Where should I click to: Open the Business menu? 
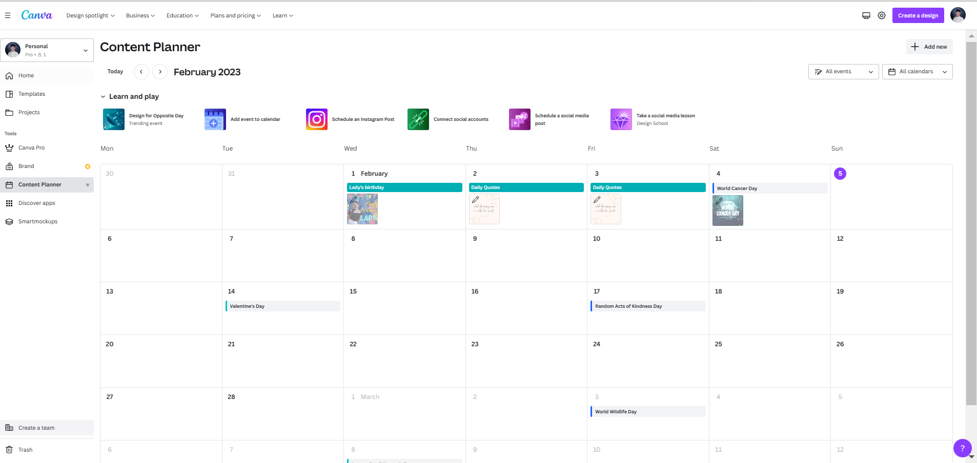click(x=140, y=15)
